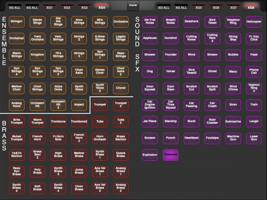
Task: Choose the Submarine sound effect
Action: 233,122
